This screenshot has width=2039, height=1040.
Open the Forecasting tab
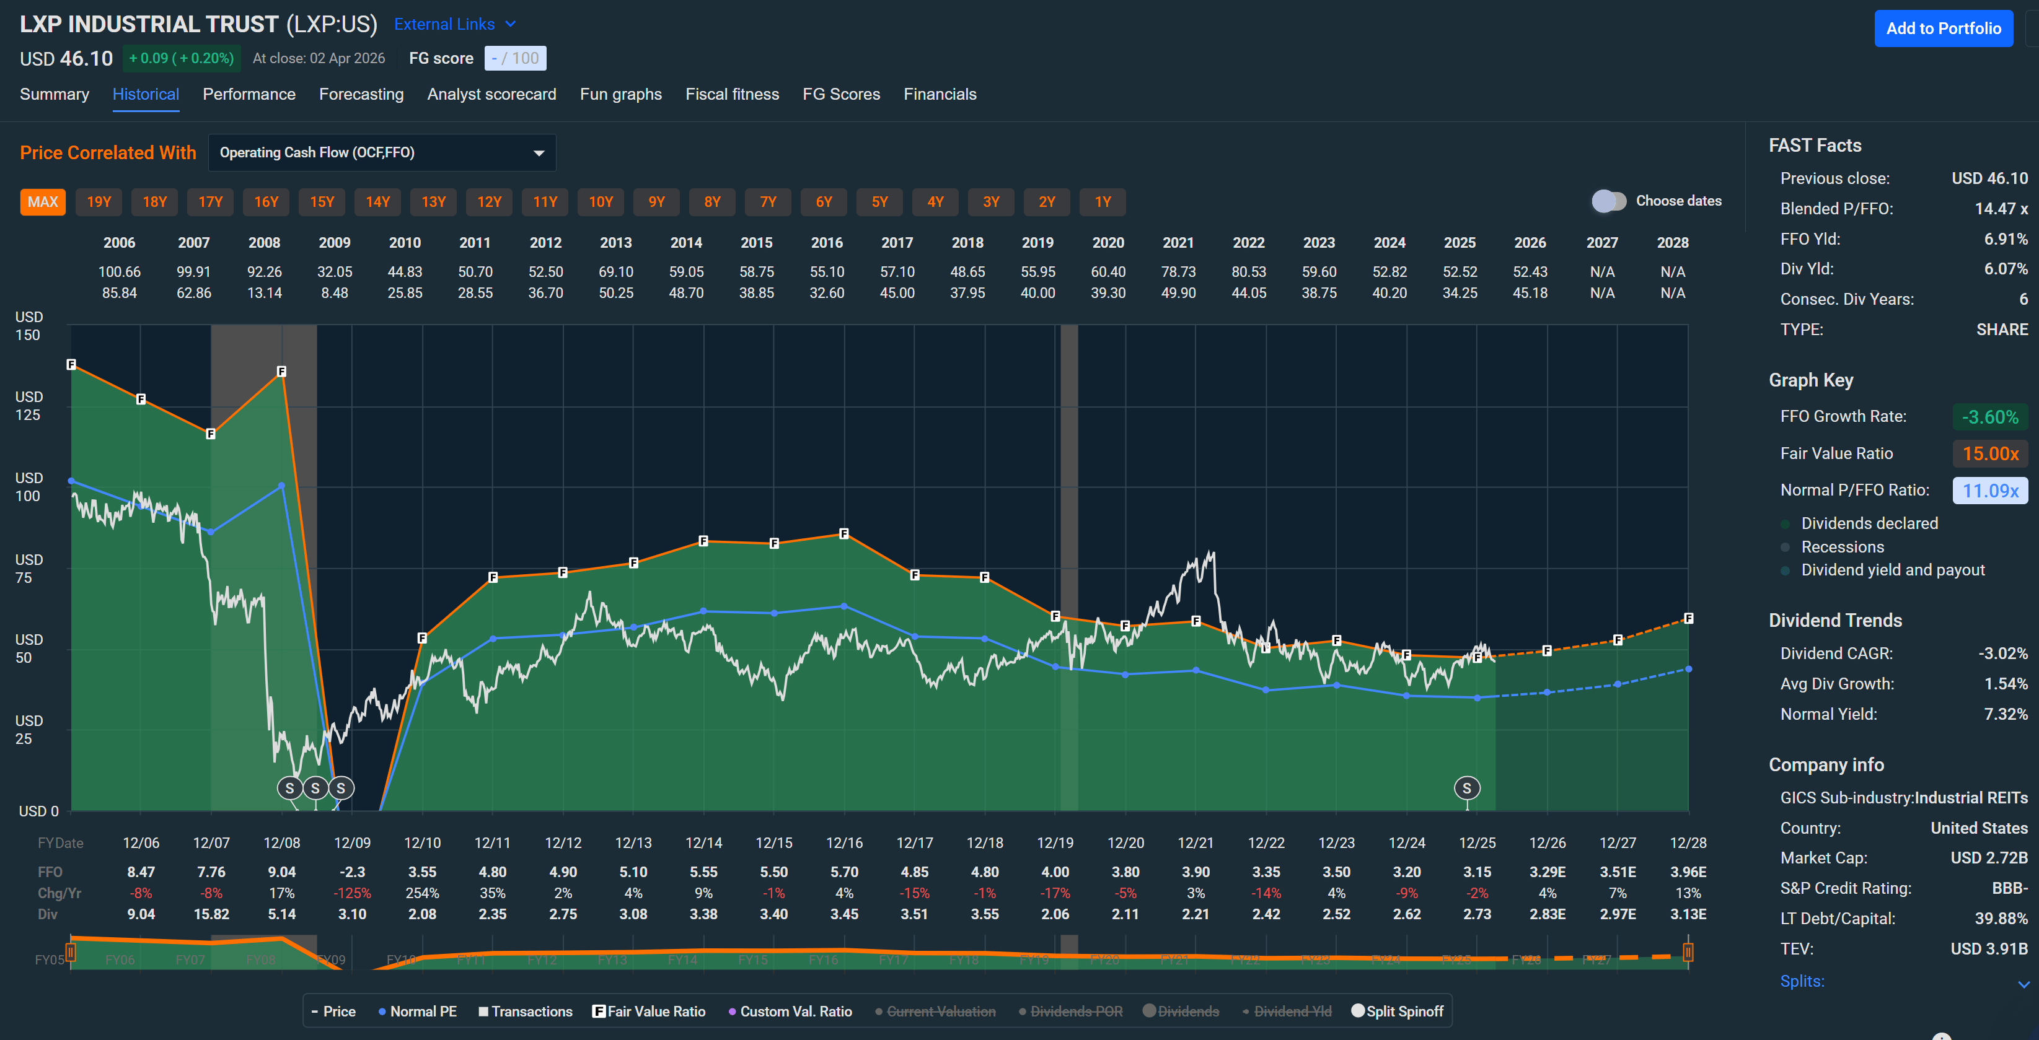point(362,94)
